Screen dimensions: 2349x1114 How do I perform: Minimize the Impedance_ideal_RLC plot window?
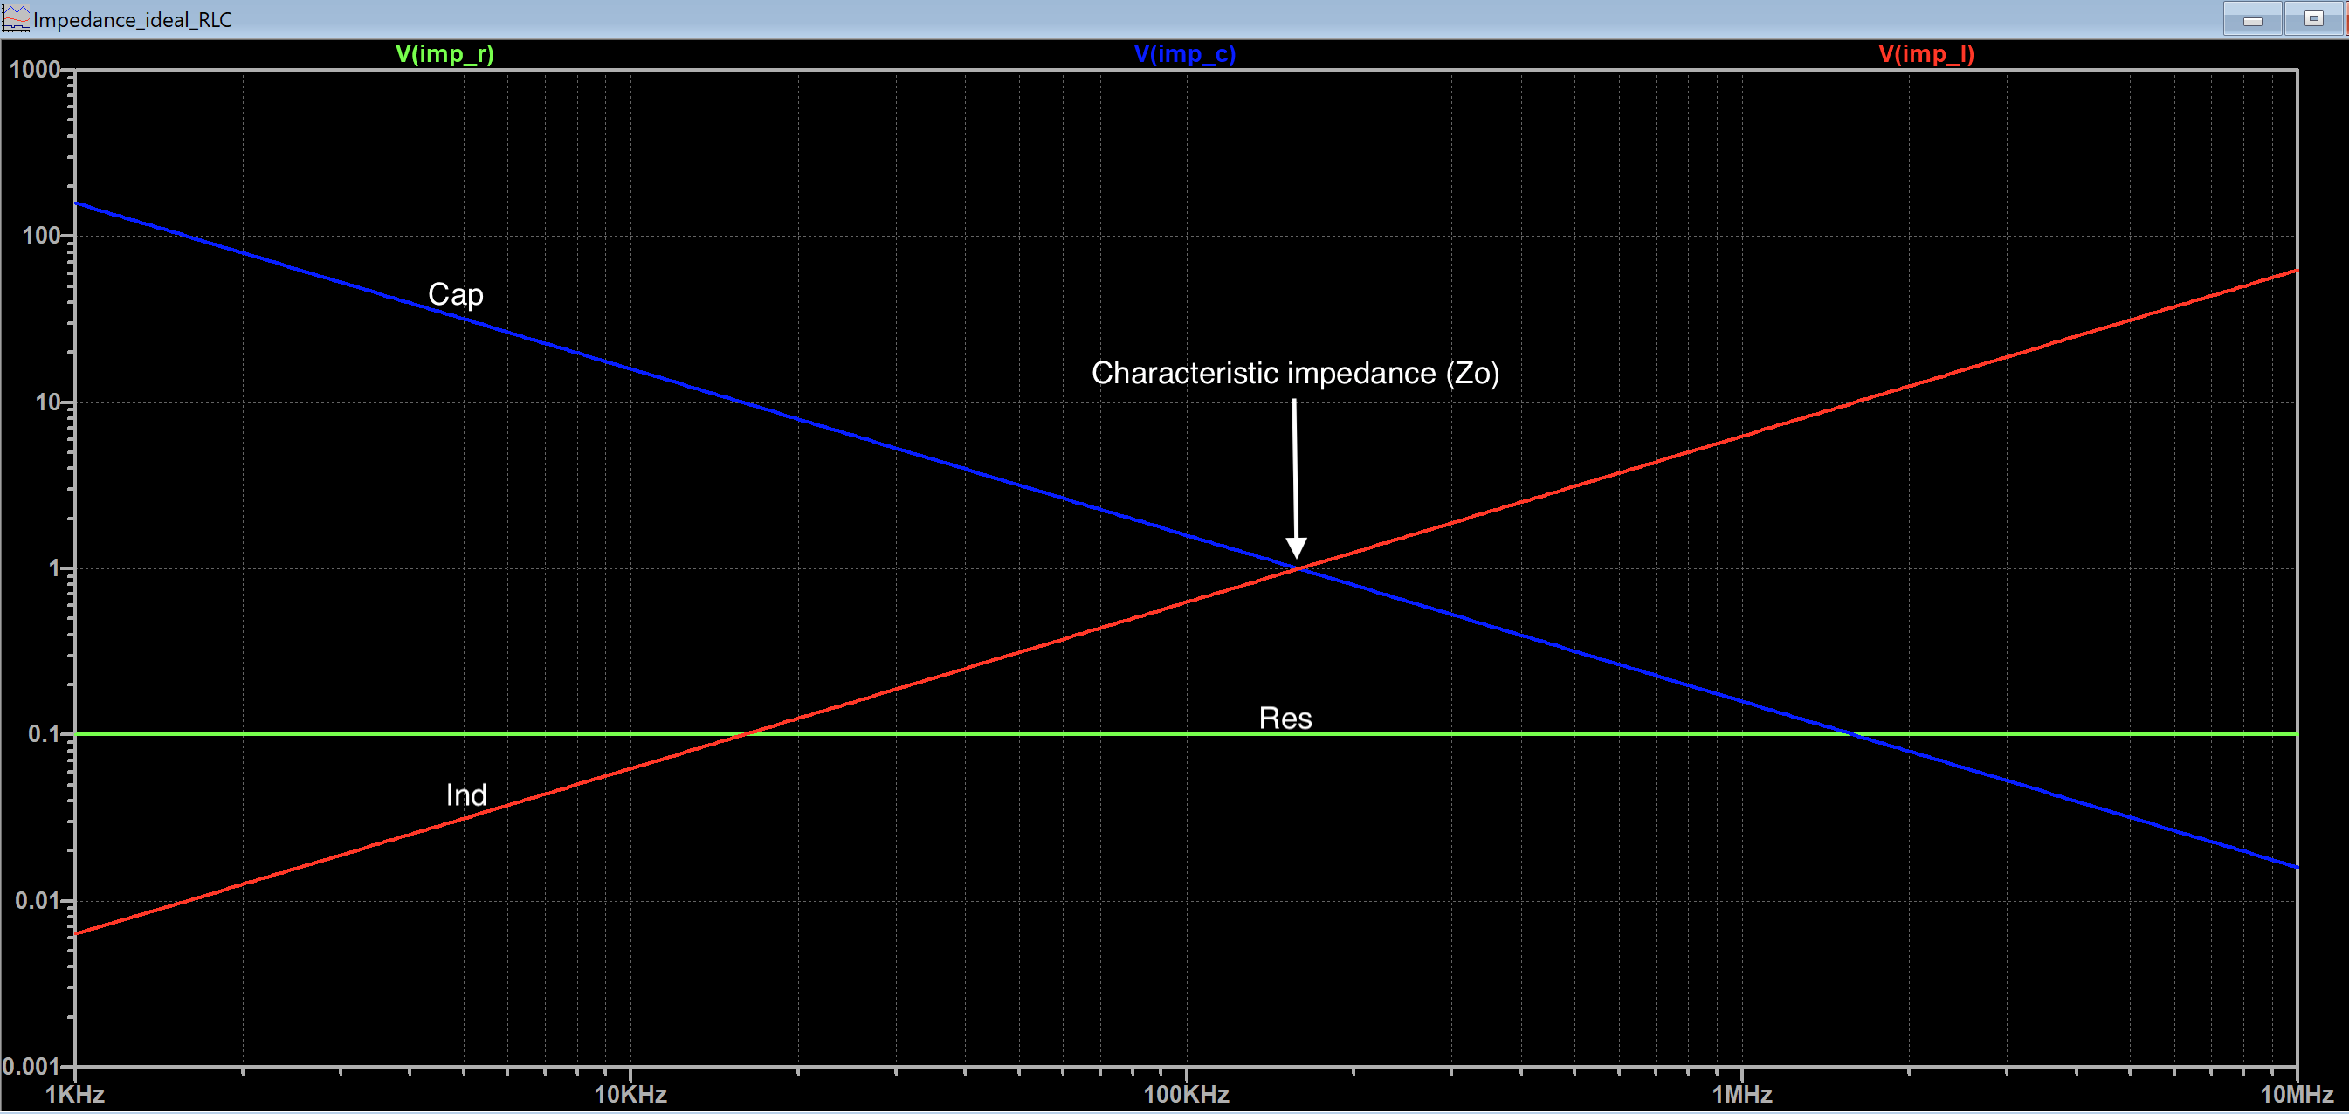(2252, 19)
